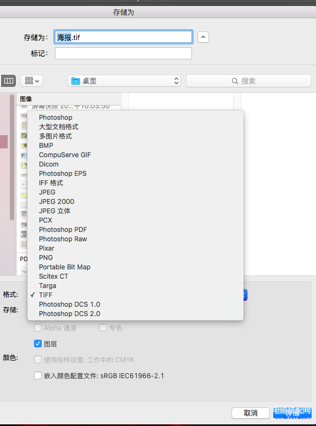Click the 搜索 search field
The image size is (316, 426).
click(249, 81)
